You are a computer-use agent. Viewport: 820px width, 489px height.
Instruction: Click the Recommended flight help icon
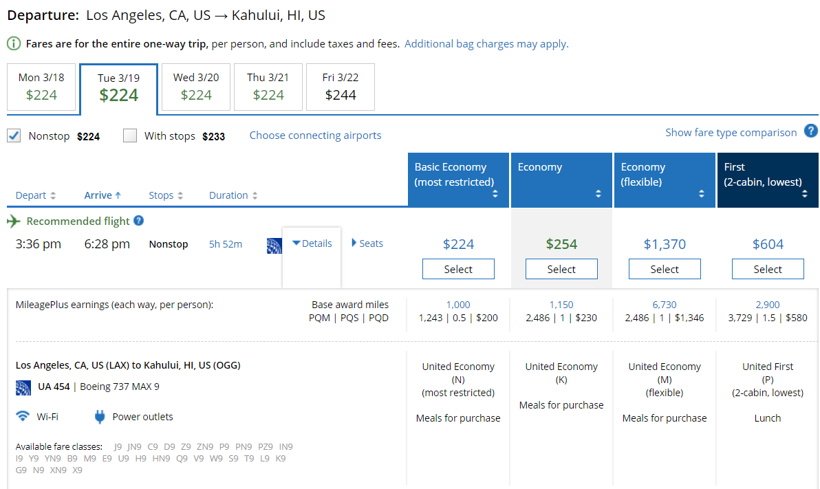coord(138,221)
